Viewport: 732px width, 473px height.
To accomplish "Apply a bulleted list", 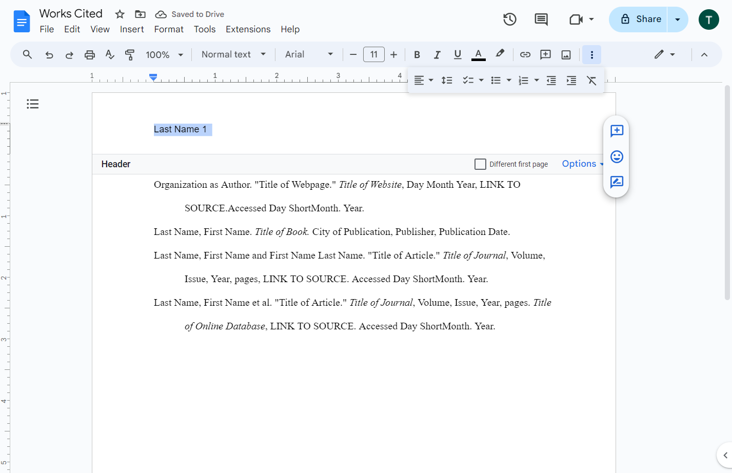I will click(x=496, y=81).
